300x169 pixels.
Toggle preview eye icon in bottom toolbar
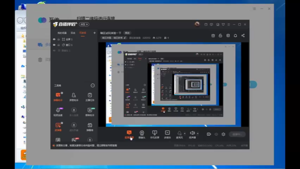pos(216,134)
